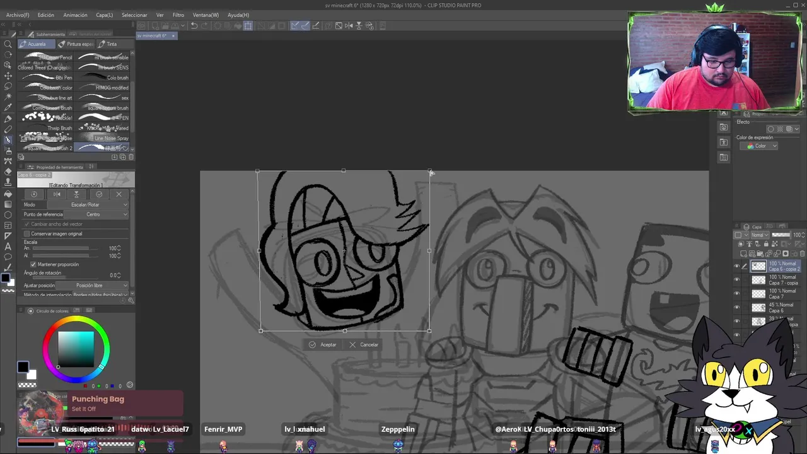
Task: Click flip horizontal in transformation panel
Action: tap(56, 194)
